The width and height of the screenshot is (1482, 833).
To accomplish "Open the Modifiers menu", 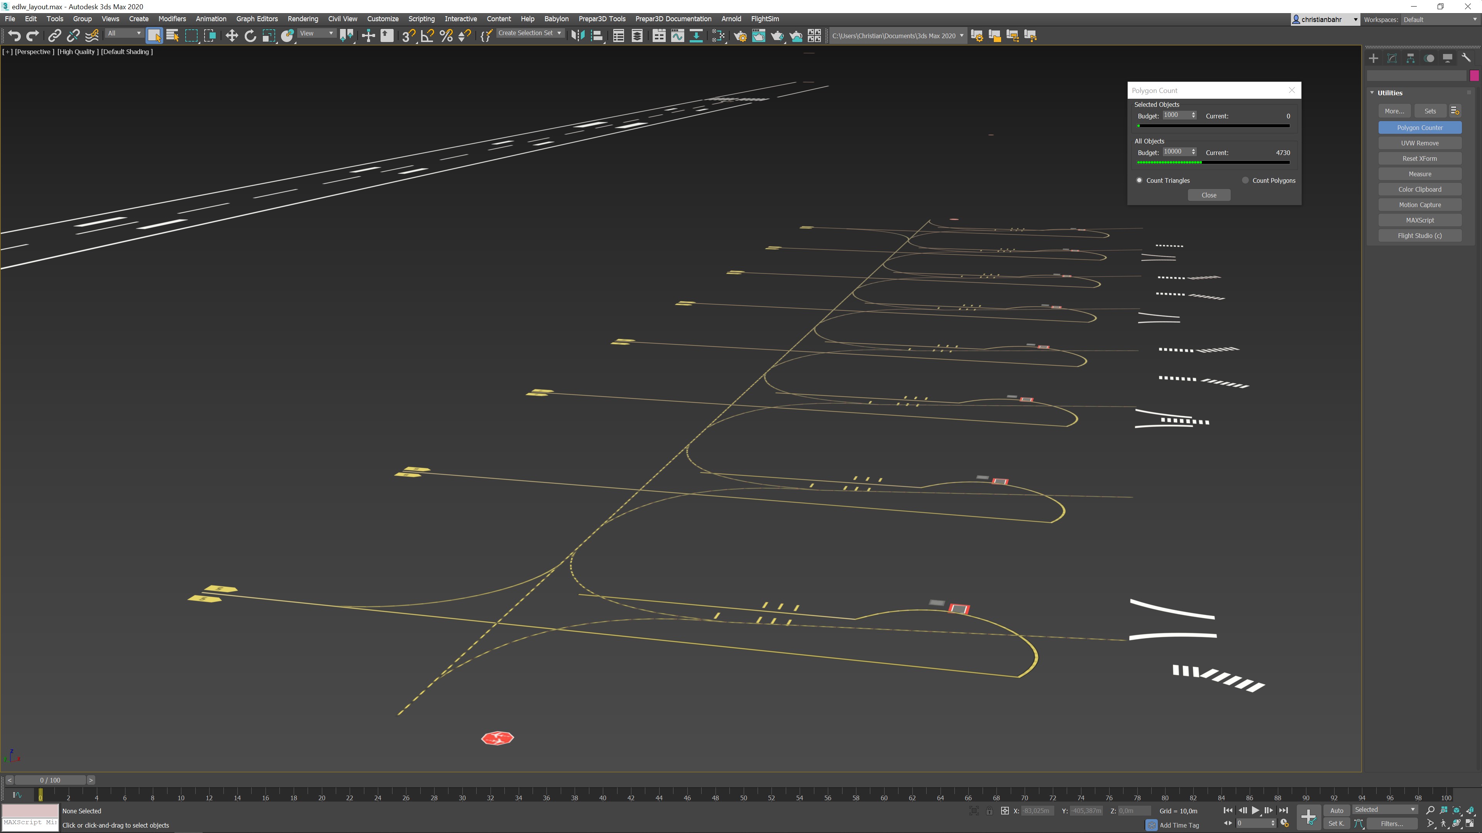I will click(172, 19).
